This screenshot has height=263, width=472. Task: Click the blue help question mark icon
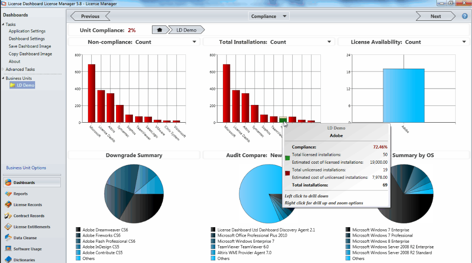465,16
